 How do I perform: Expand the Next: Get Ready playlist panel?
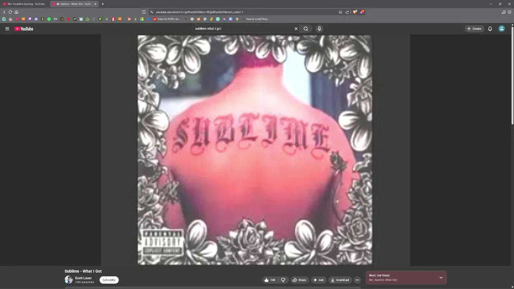(x=441, y=277)
